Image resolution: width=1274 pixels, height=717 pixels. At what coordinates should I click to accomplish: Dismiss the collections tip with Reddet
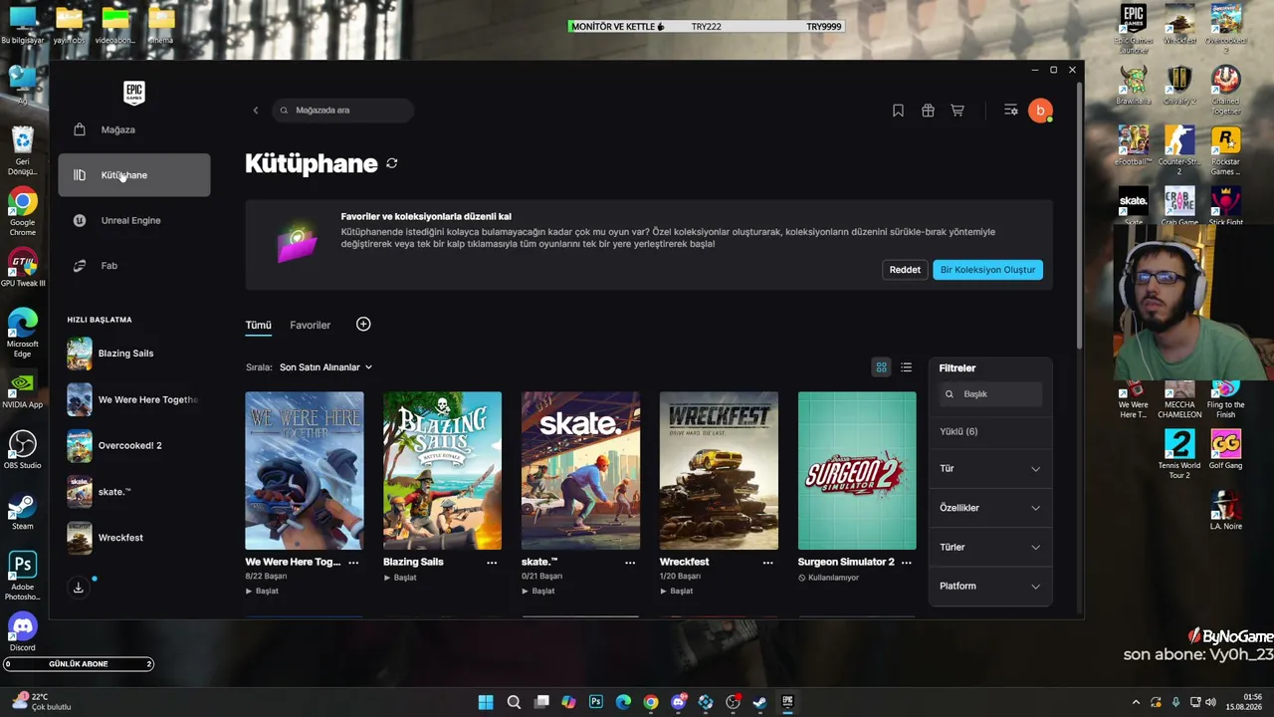coord(905,270)
